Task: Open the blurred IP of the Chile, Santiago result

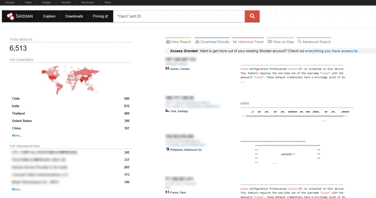Action: point(179,98)
